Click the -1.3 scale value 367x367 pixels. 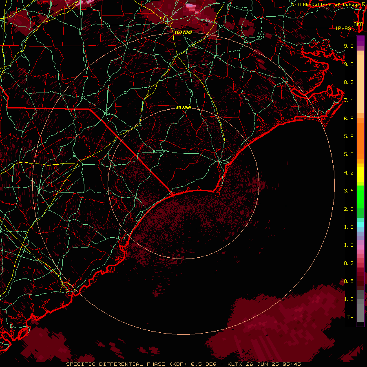click(347, 299)
